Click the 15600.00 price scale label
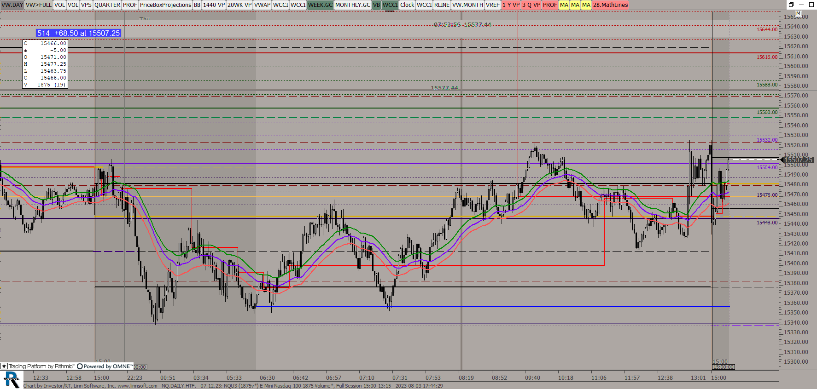This screenshot has width=817, height=389. pos(796,66)
